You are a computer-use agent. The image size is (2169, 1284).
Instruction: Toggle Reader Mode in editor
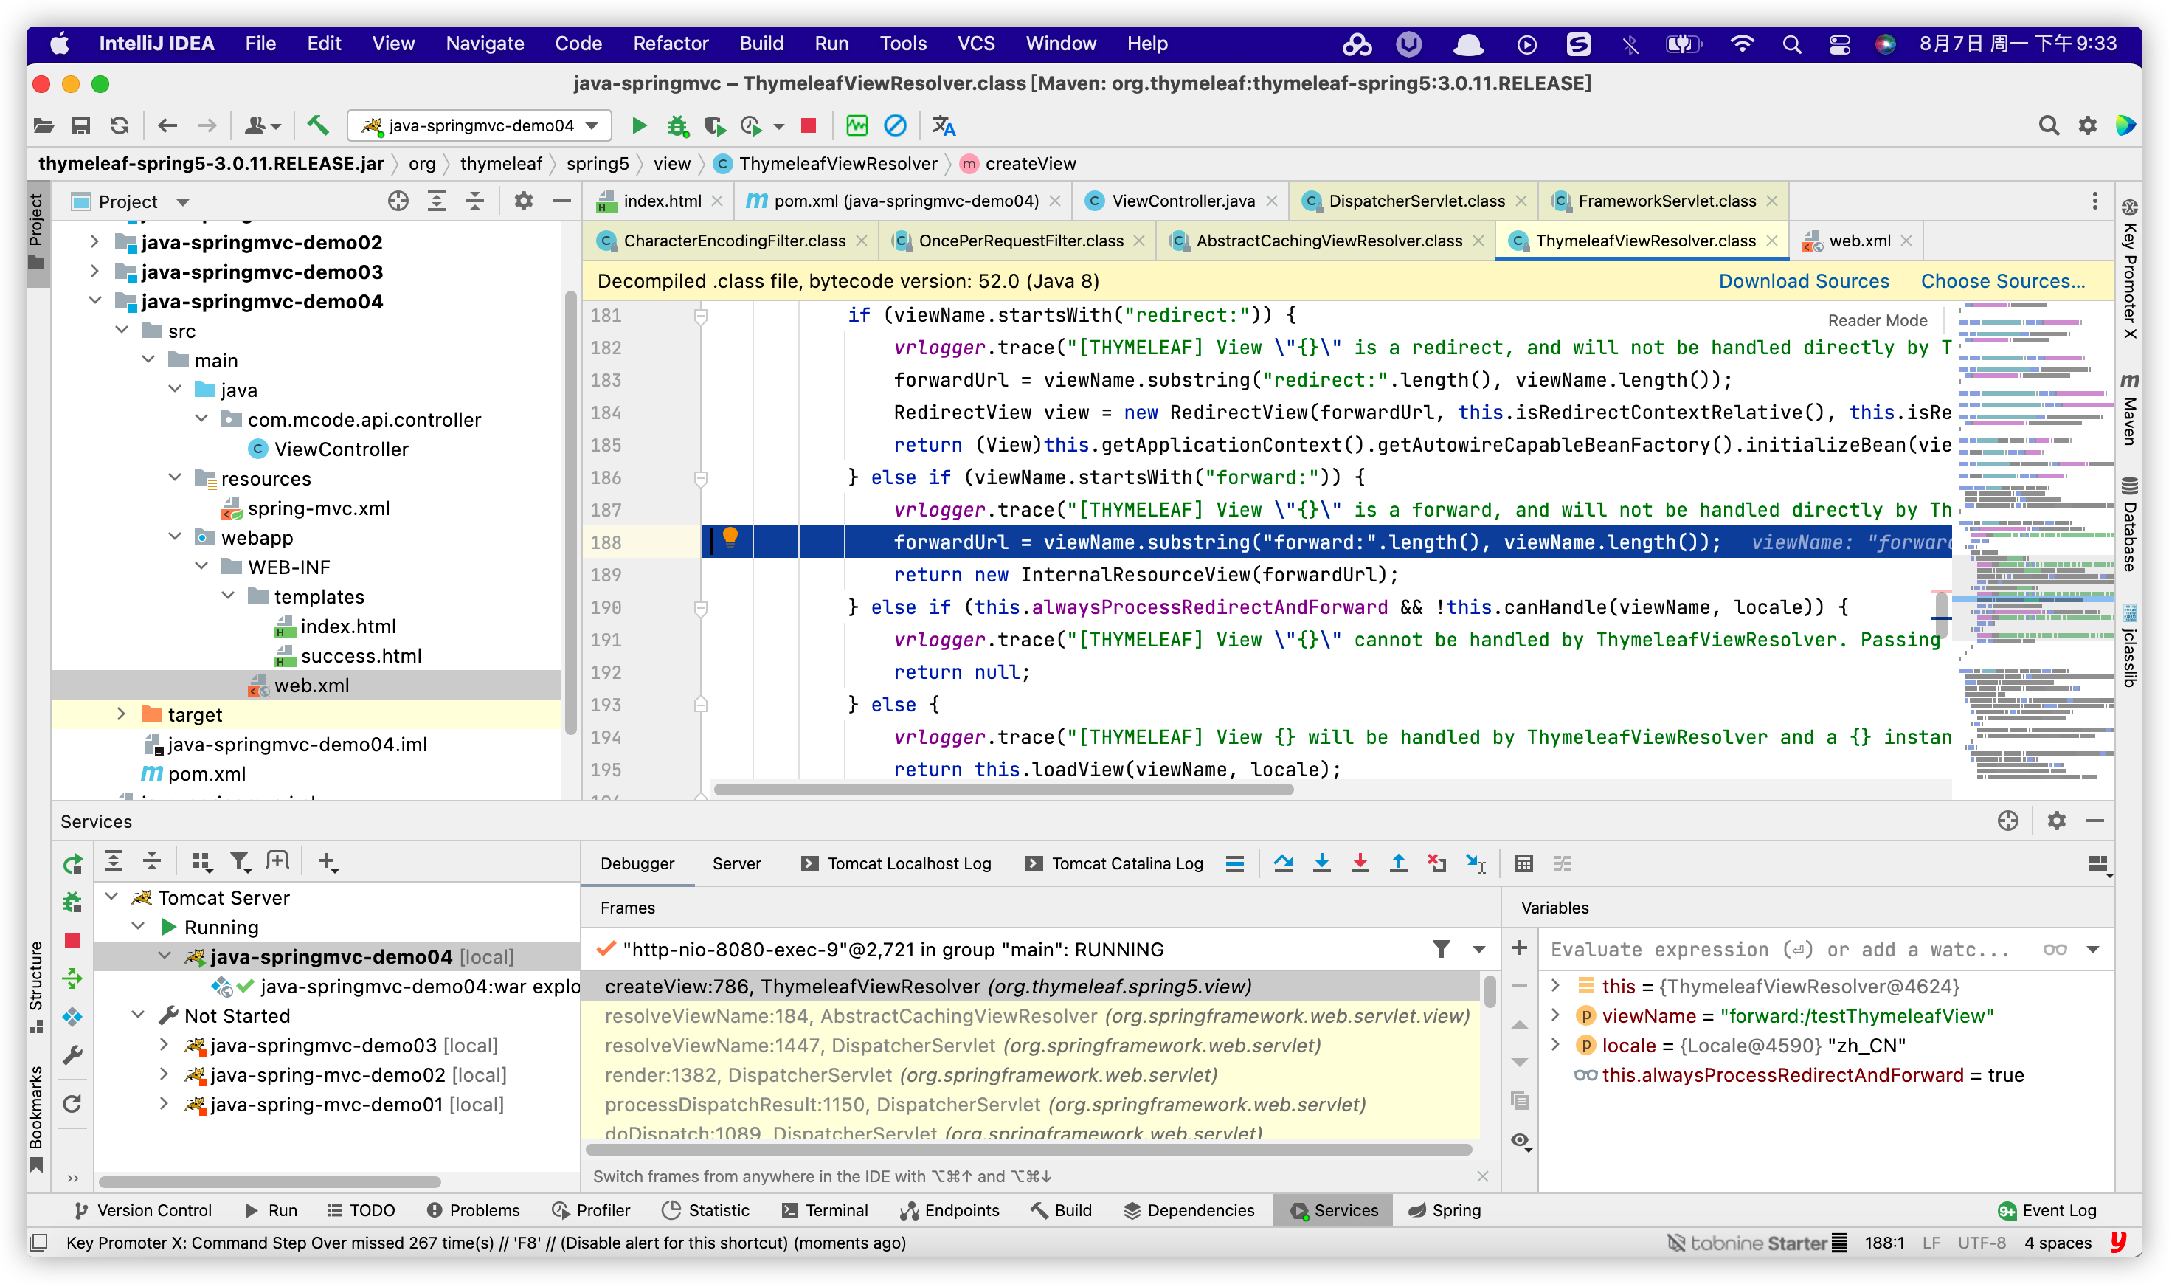coord(1877,320)
